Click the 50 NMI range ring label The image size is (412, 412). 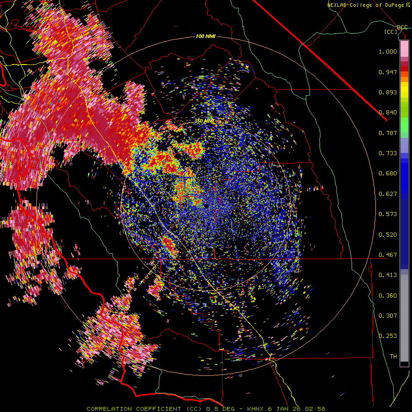[206, 121]
